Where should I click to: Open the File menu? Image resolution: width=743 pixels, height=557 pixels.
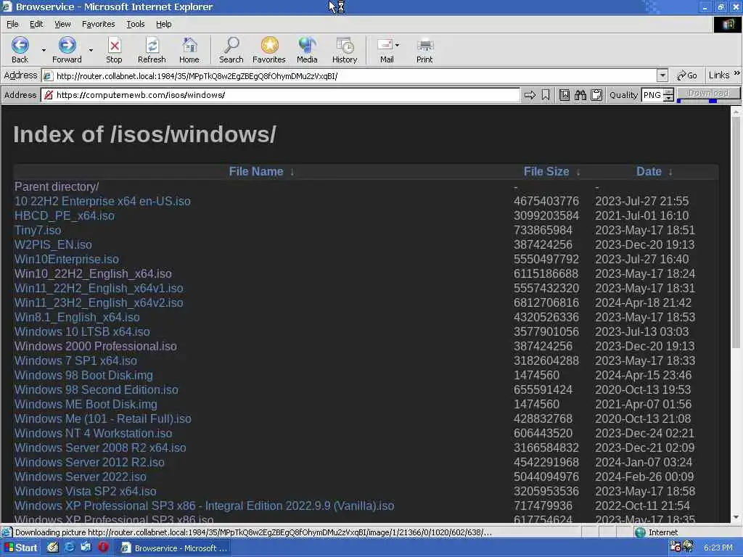pyautogui.click(x=12, y=24)
